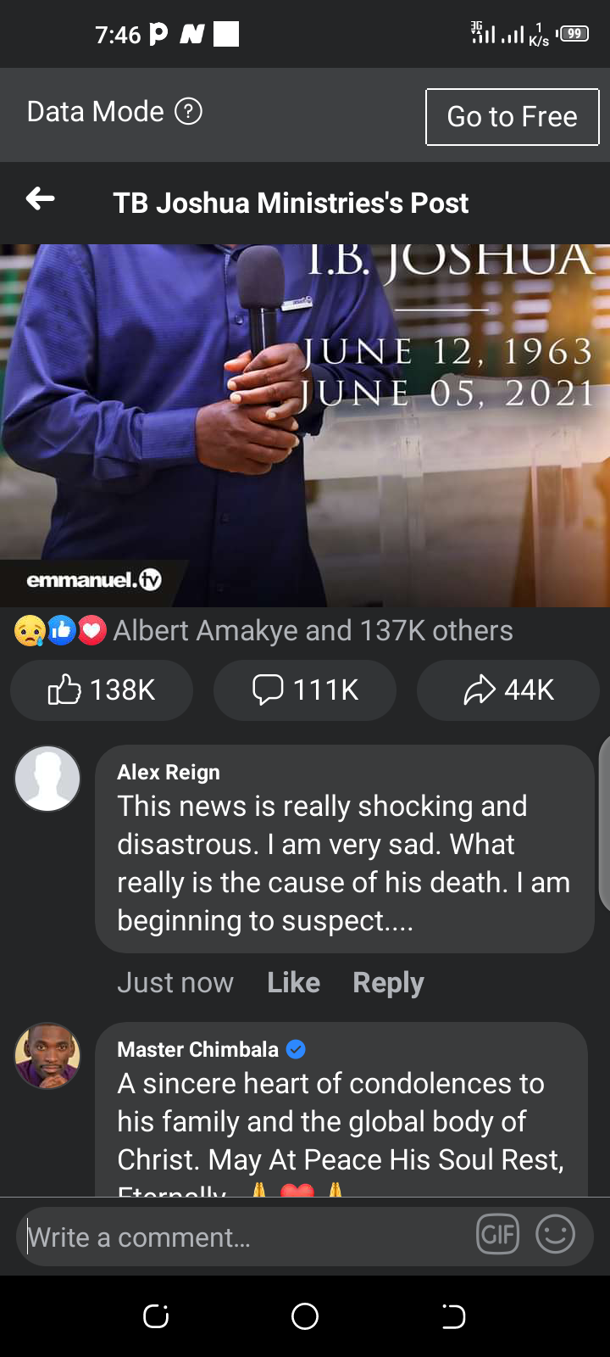Tap the back arrow in the post header
The height and width of the screenshot is (1357, 610).
point(40,199)
